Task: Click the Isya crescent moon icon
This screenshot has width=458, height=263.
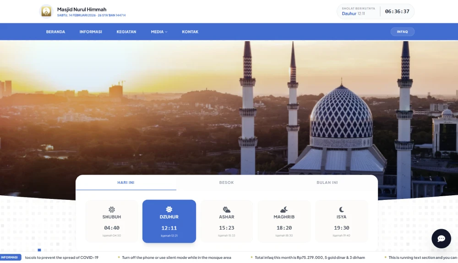Action: (342, 209)
